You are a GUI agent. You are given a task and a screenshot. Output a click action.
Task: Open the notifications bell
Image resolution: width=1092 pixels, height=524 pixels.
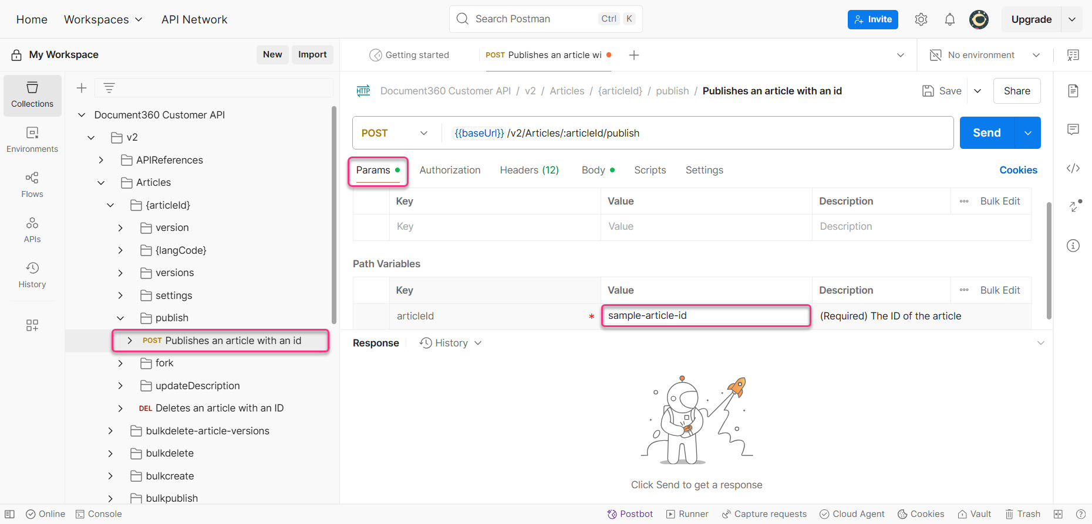(x=950, y=19)
